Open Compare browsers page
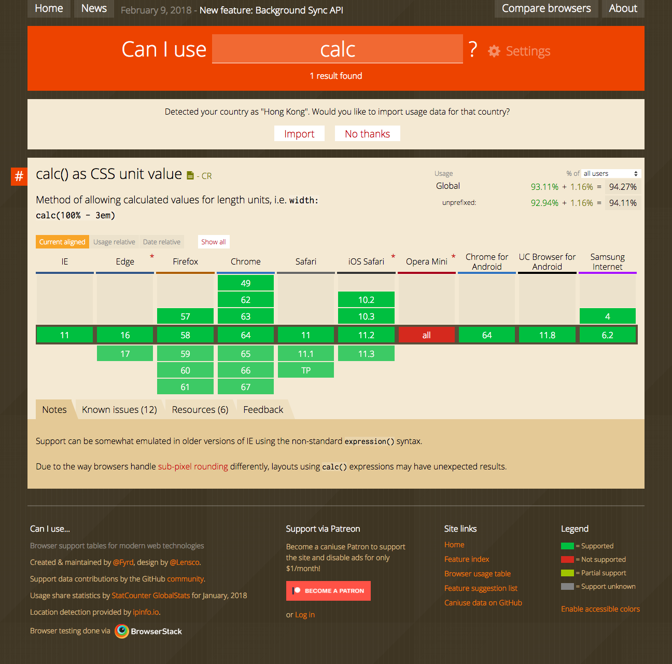 (547, 8)
